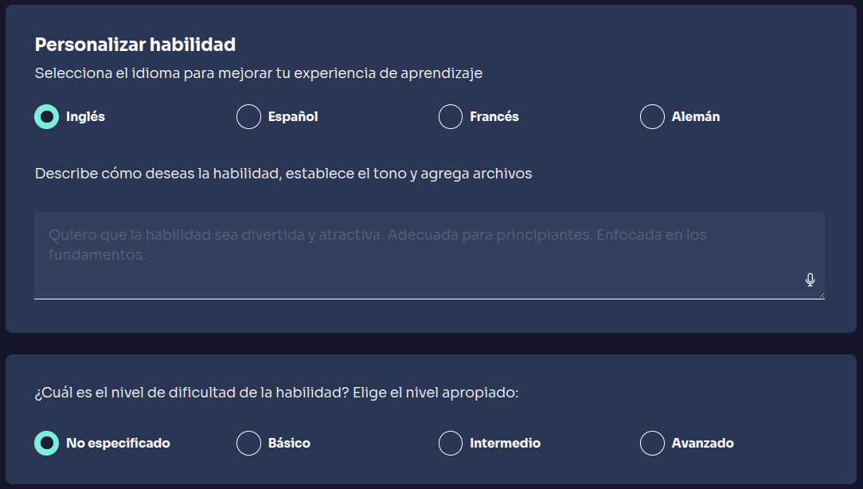Focus the skill description text area
The image size is (863, 489).
tap(398, 255)
